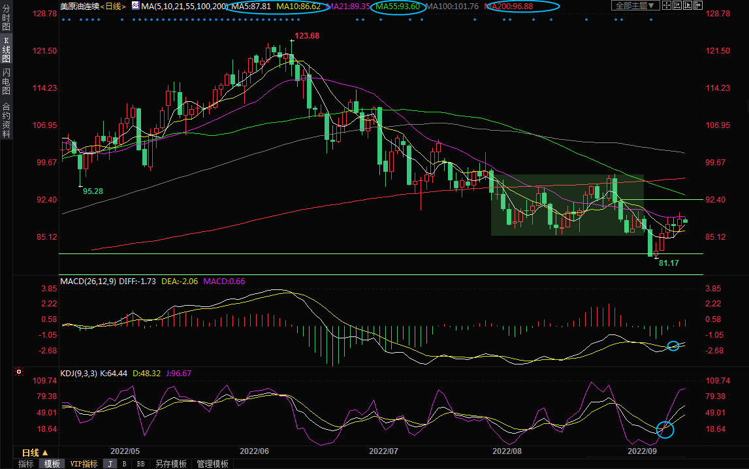Screen dimensions: 749x469
Task: Expand the 日线 period selector
Action: (35, 453)
